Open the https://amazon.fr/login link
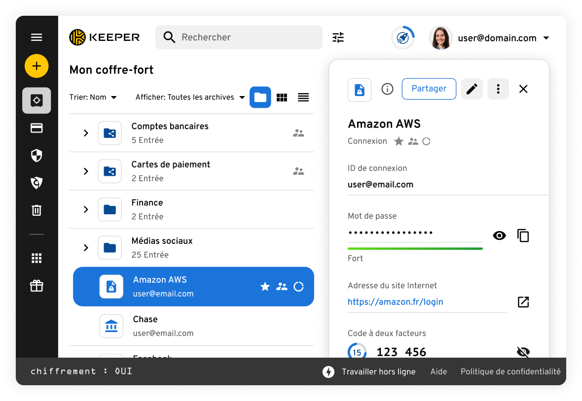Image resolution: width=582 pixels, height=401 pixels. [395, 301]
